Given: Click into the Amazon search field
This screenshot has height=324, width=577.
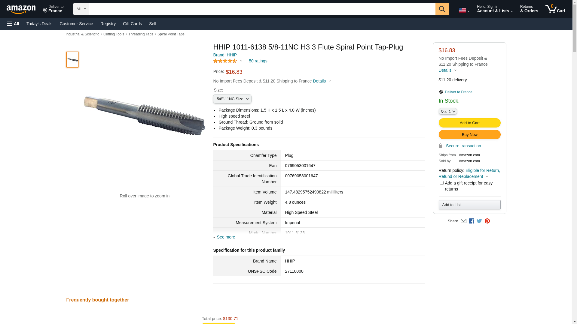Looking at the screenshot, I should point(262,9).
